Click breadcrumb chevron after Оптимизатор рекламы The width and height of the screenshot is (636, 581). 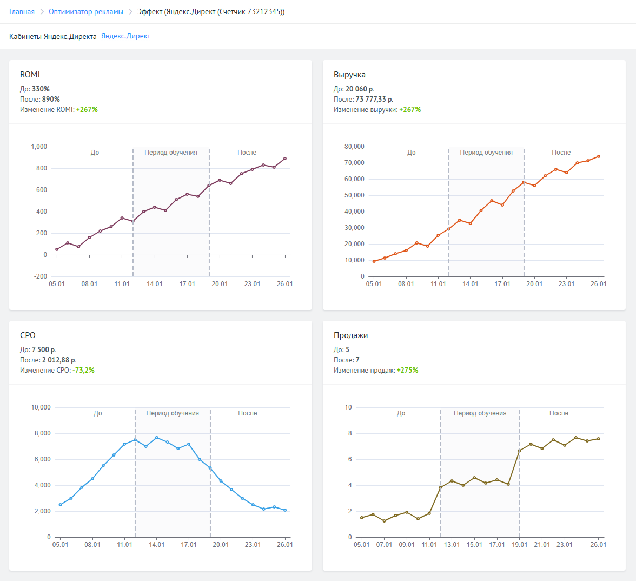tap(130, 12)
